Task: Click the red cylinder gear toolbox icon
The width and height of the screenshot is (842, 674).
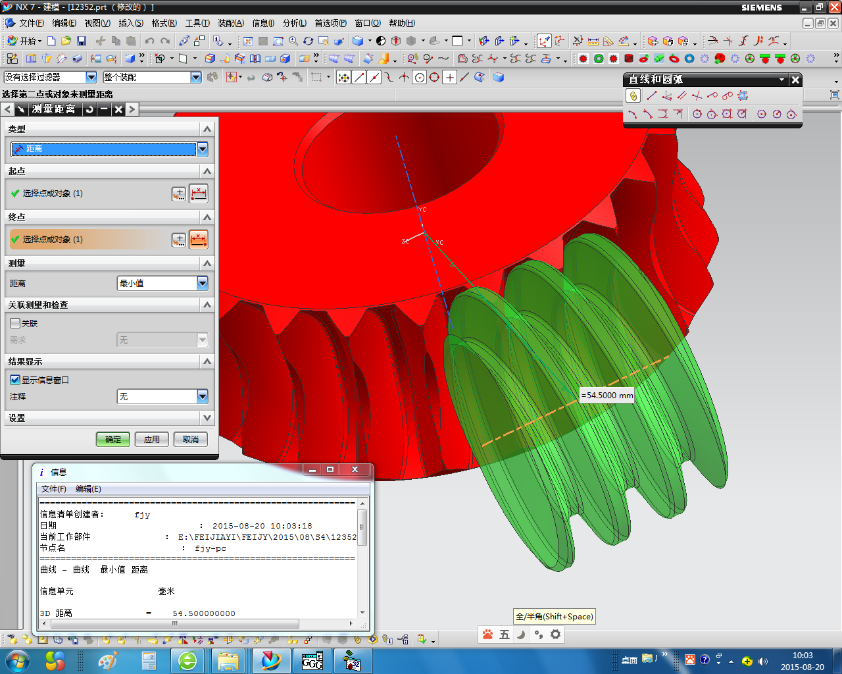Action: (629, 59)
